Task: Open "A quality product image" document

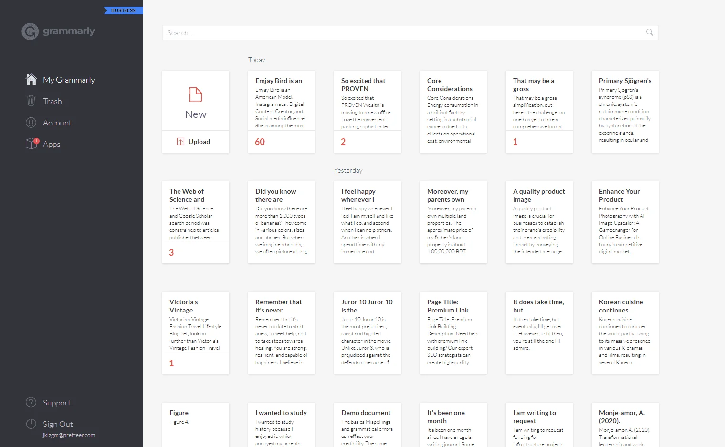Action: coord(539,222)
